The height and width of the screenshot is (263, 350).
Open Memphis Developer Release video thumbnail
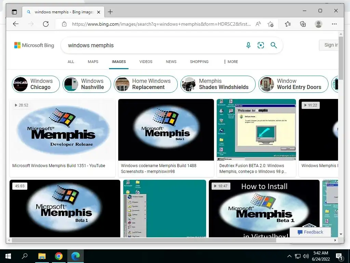coord(63,130)
